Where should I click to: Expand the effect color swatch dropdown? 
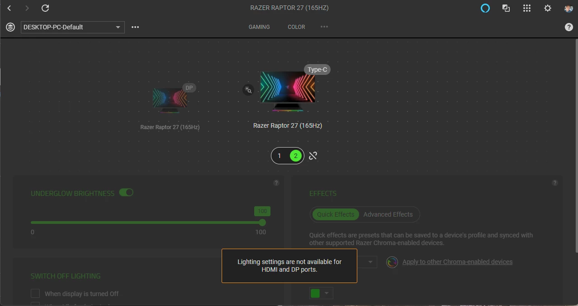[327, 293]
